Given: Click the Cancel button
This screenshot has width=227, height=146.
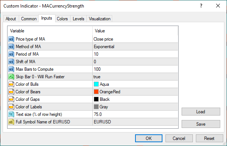Looking at the screenshot, I should pos(179,138).
